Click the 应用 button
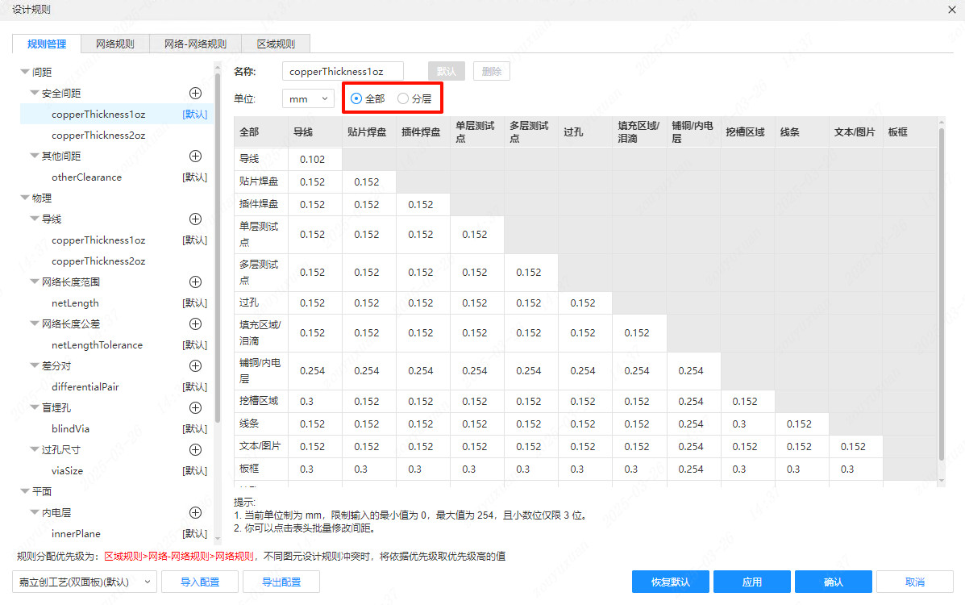 (751, 581)
